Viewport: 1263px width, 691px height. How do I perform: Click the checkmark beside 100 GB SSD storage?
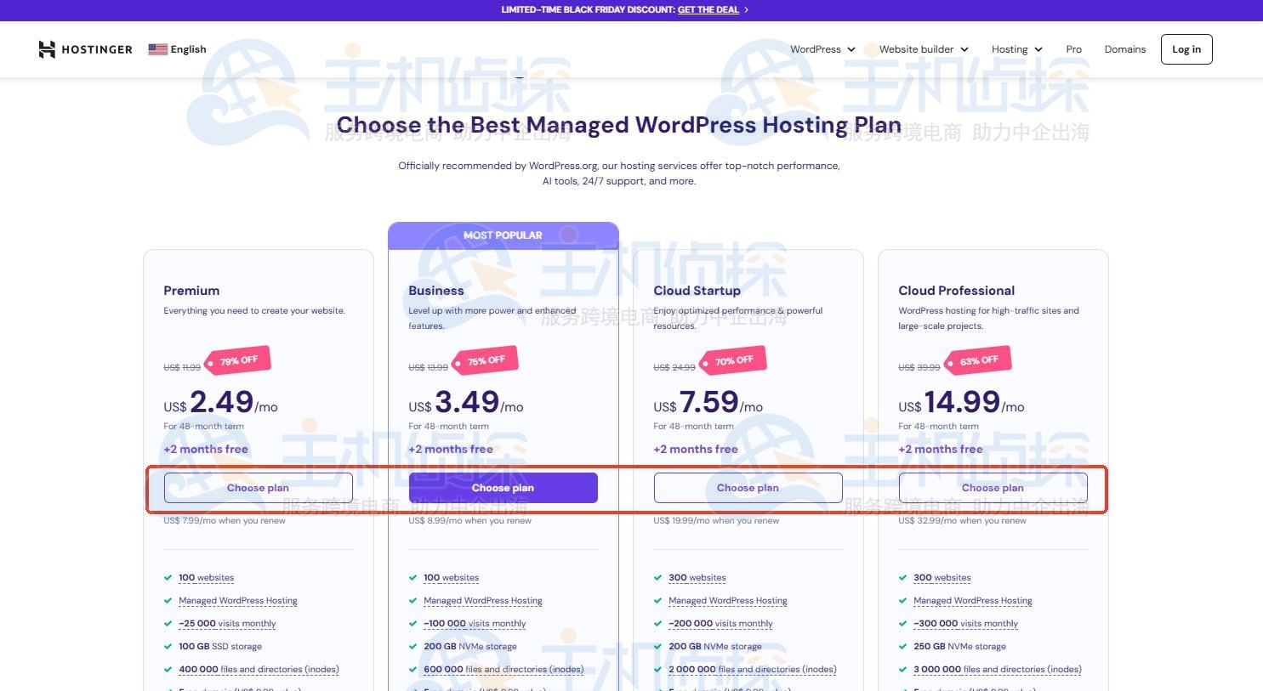(167, 646)
